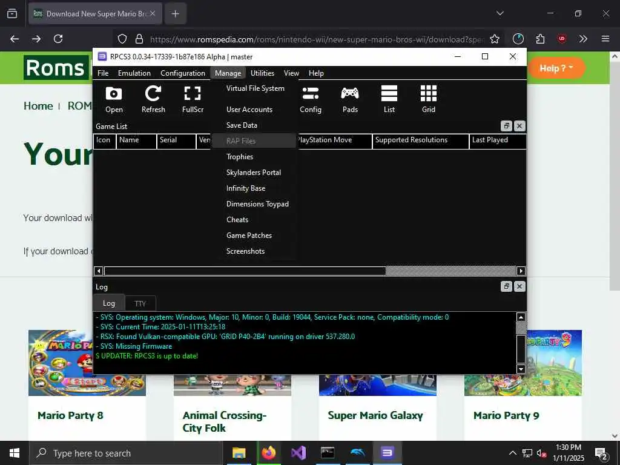Select Virtual File System menu entry
Image resolution: width=620 pixels, height=465 pixels.
[x=255, y=88]
